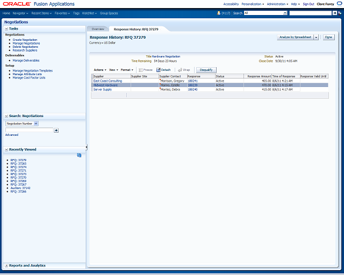Click the Disqualify button
344x275 pixels.
coord(206,70)
